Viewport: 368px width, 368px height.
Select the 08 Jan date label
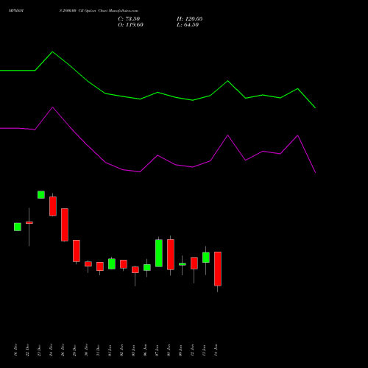pos(169,350)
